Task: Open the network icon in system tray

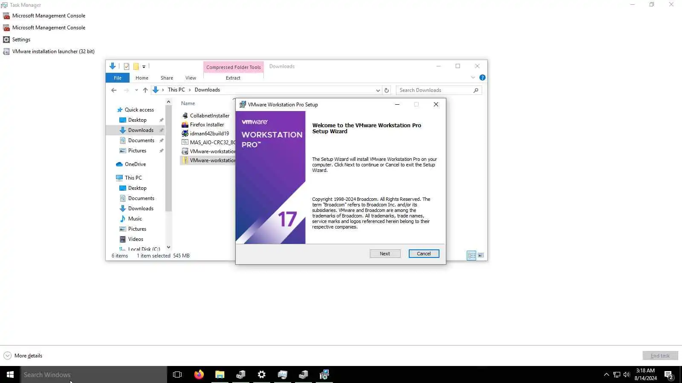Action: click(616, 374)
